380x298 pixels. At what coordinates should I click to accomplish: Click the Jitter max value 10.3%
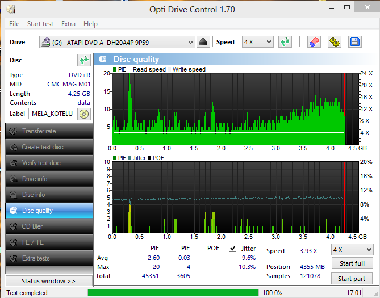[247, 267]
